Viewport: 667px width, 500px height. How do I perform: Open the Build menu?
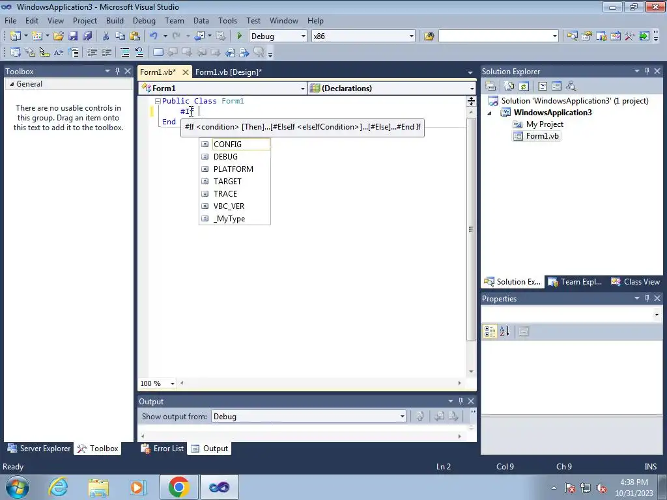click(x=115, y=20)
